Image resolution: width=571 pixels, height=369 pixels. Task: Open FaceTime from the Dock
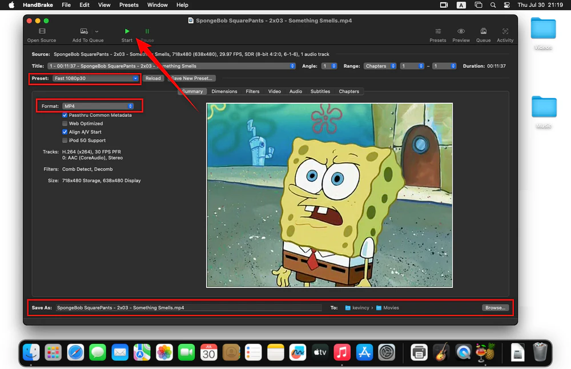(x=187, y=352)
